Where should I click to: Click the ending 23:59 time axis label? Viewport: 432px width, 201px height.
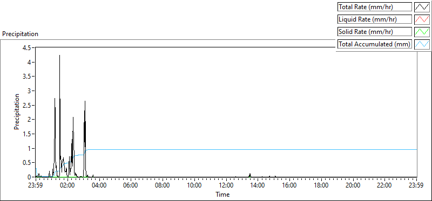point(417,185)
